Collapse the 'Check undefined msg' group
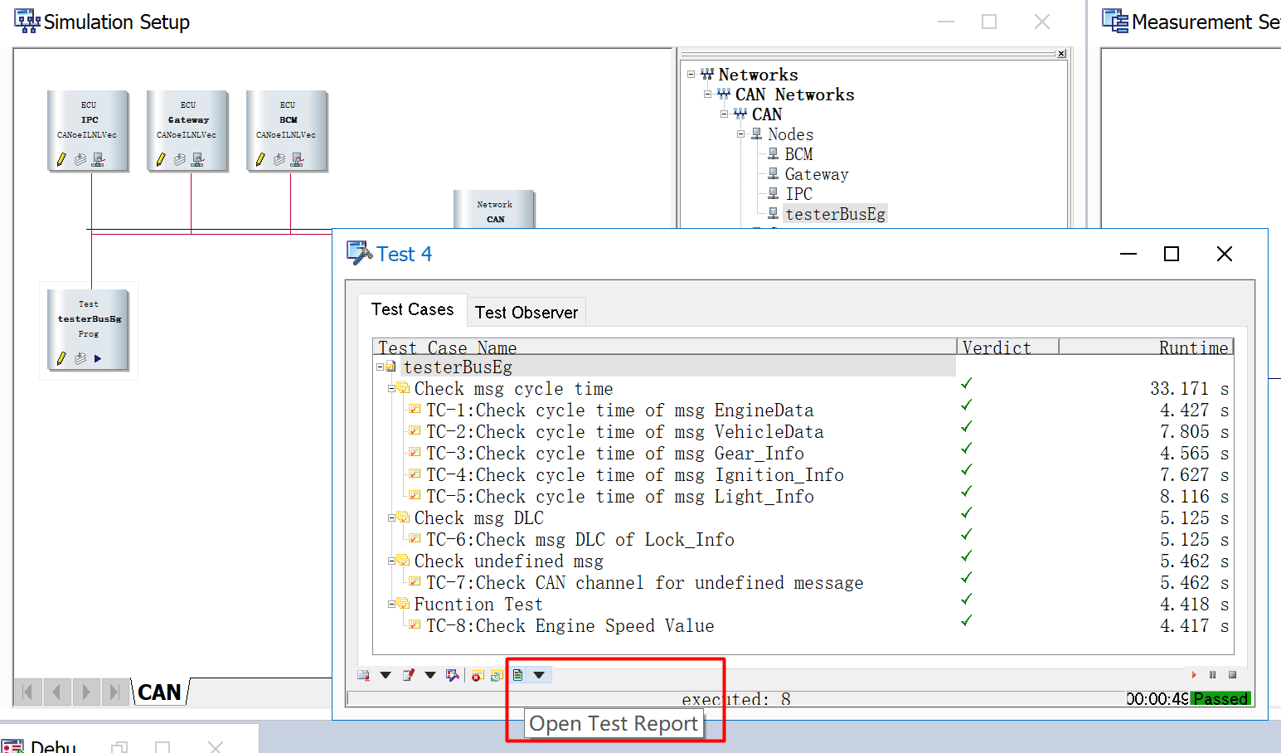Image resolution: width=1281 pixels, height=753 pixels. coord(391,561)
